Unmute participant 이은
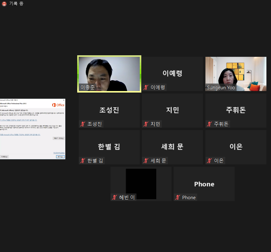This screenshot has width=271, height=252. coord(209,160)
